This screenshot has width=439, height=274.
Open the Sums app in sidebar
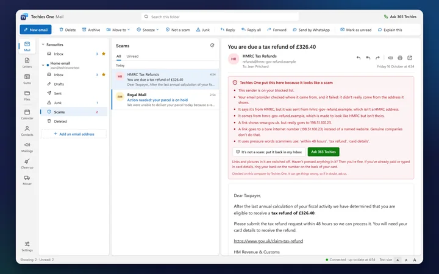click(27, 79)
